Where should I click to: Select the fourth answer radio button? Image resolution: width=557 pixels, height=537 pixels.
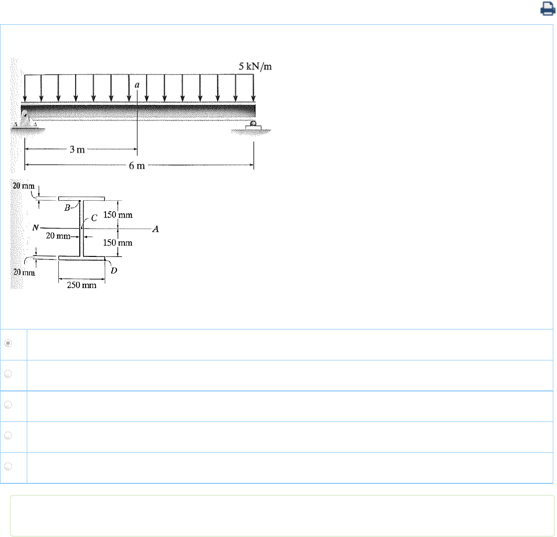8,436
